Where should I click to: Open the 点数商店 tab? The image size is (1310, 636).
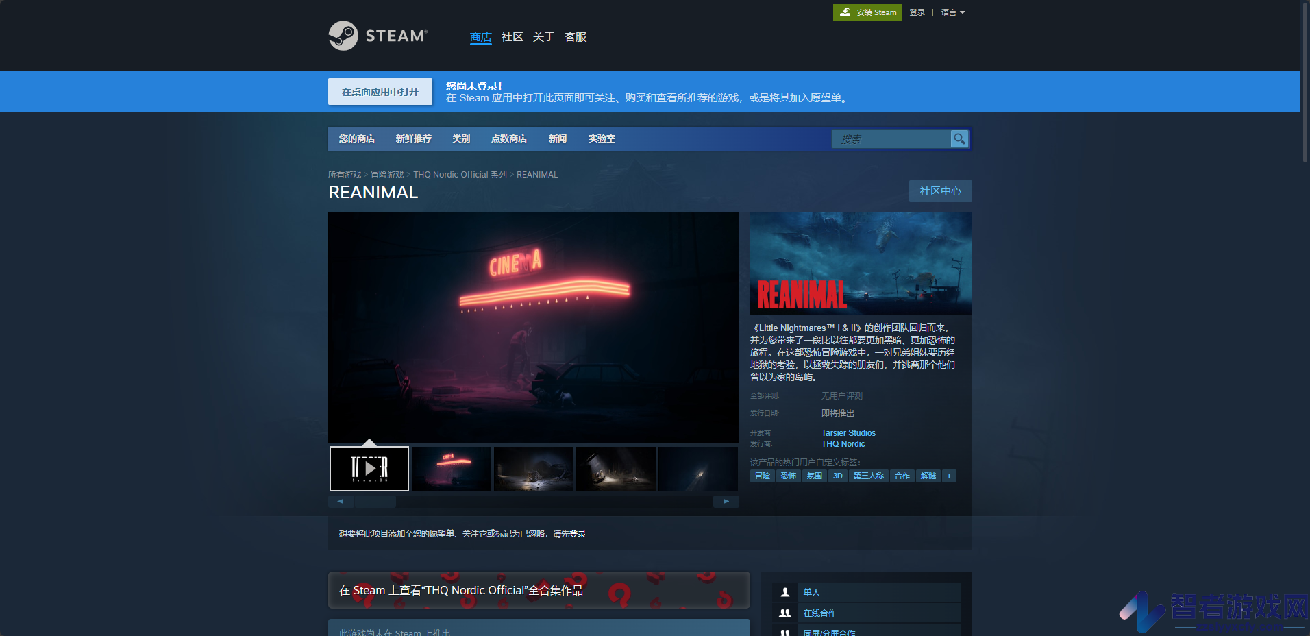509,138
